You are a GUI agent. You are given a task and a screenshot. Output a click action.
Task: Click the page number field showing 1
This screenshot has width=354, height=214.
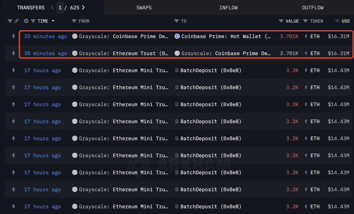[x=60, y=8]
